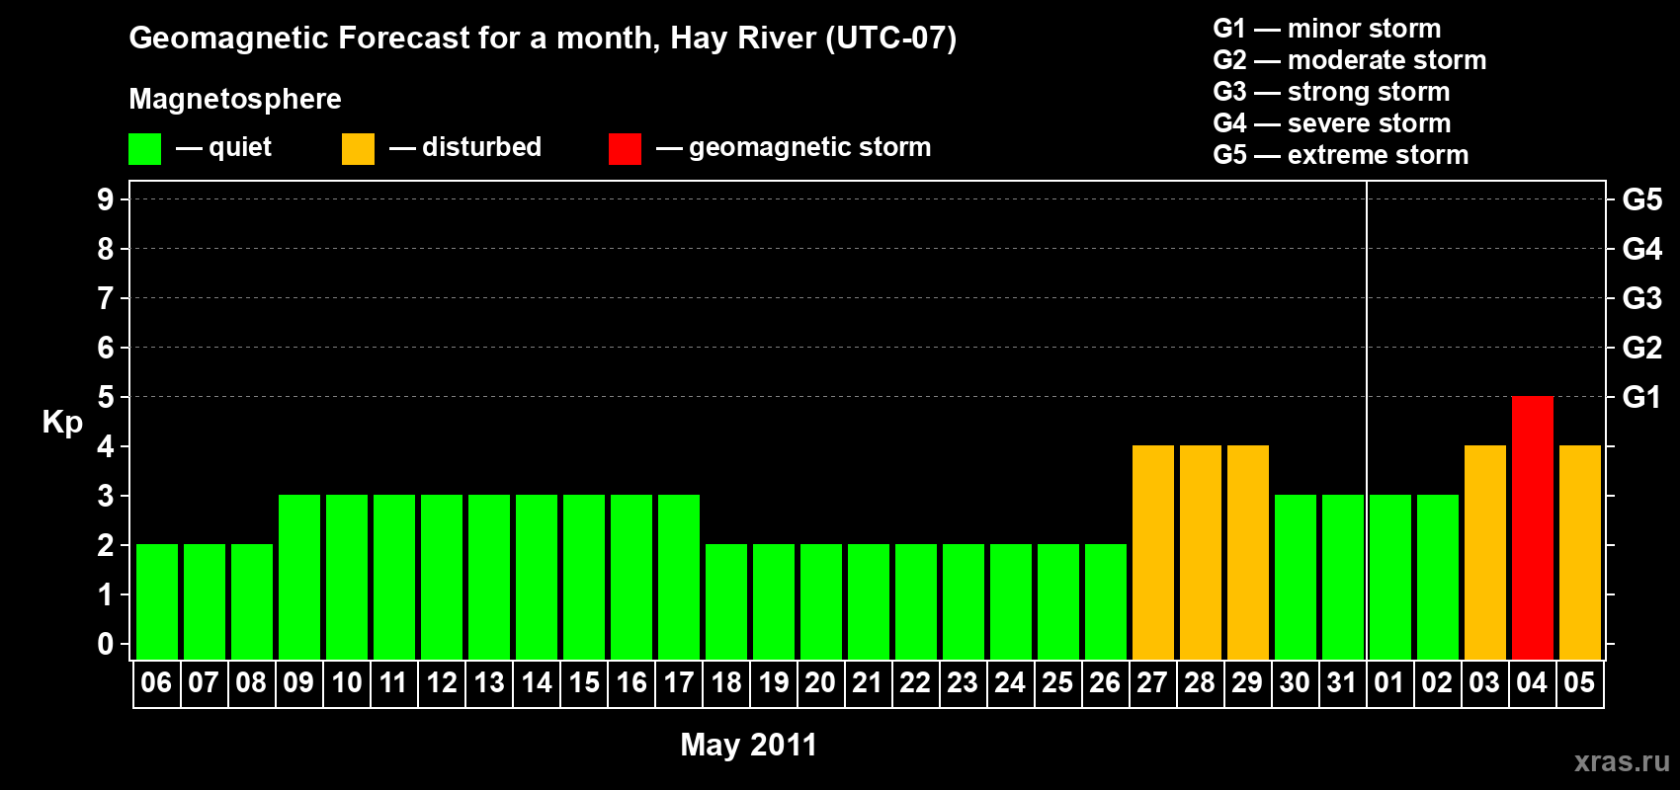This screenshot has width=1680, height=790.
Task: Click the G5 label on right axis
Action: (1642, 199)
